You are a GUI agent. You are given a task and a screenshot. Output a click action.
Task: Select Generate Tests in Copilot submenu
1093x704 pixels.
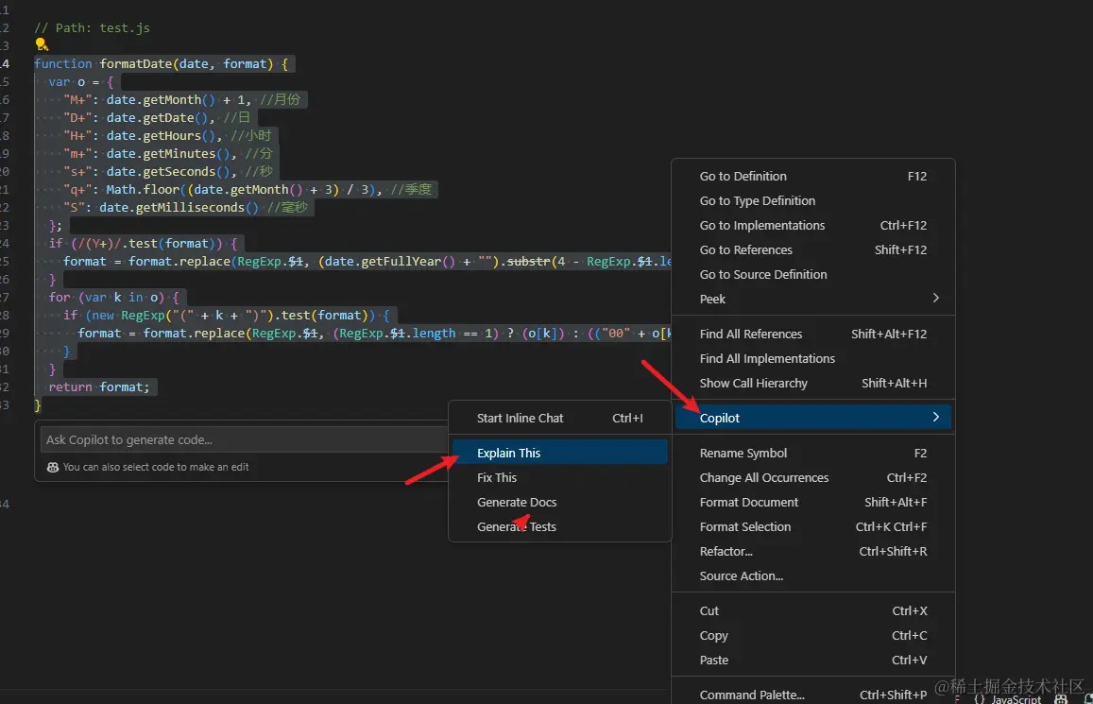(560, 527)
